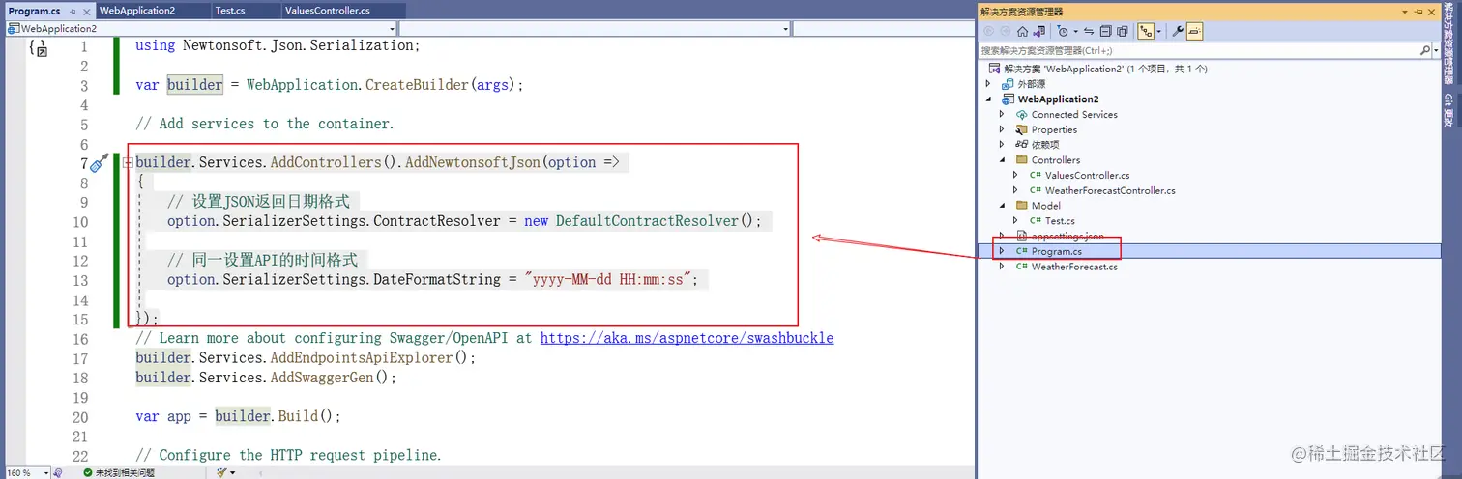
Task: Open the 解决方案资源管理器 vertical side tab
Action: 1448,44
